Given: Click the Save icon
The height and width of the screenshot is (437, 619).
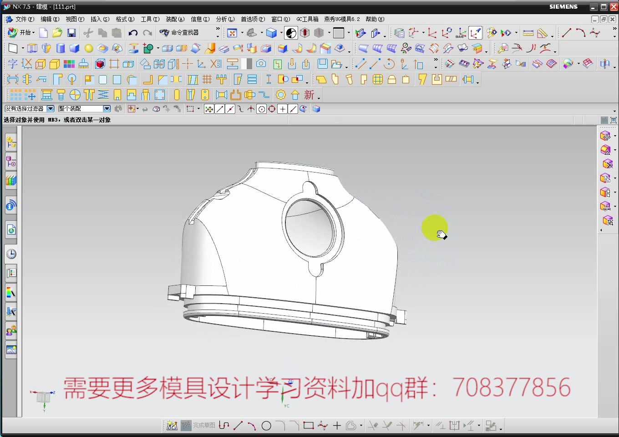Looking at the screenshot, I should (x=71, y=32).
